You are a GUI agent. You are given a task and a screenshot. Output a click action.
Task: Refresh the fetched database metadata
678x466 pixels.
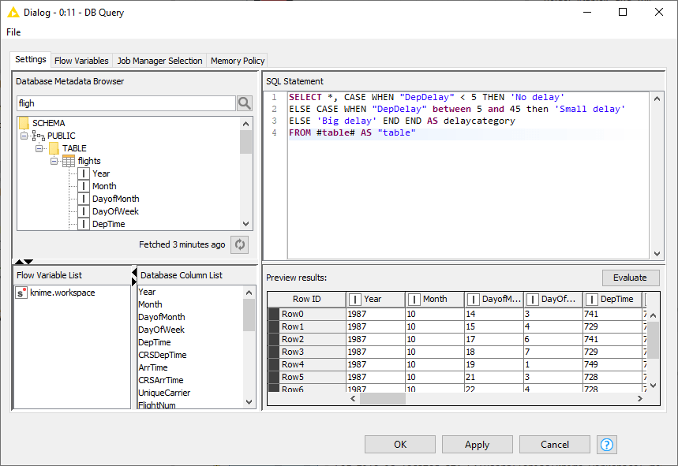(239, 244)
